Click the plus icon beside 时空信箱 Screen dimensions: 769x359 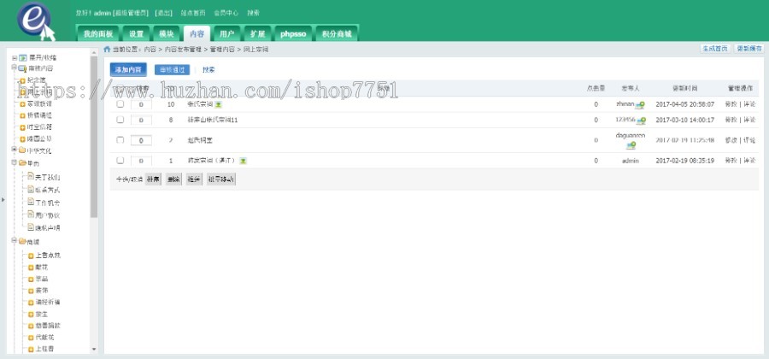pos(22,127)
